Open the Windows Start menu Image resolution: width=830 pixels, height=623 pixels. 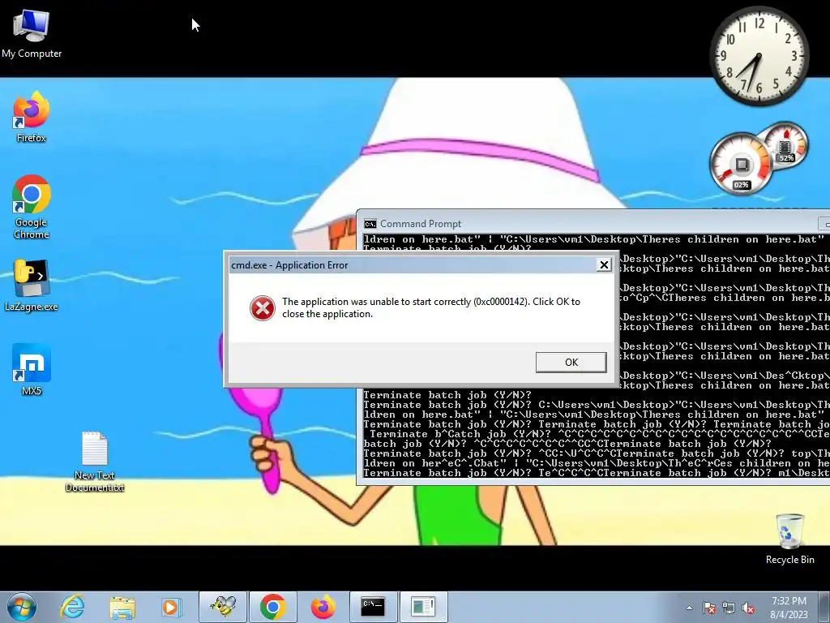(22, 607)
